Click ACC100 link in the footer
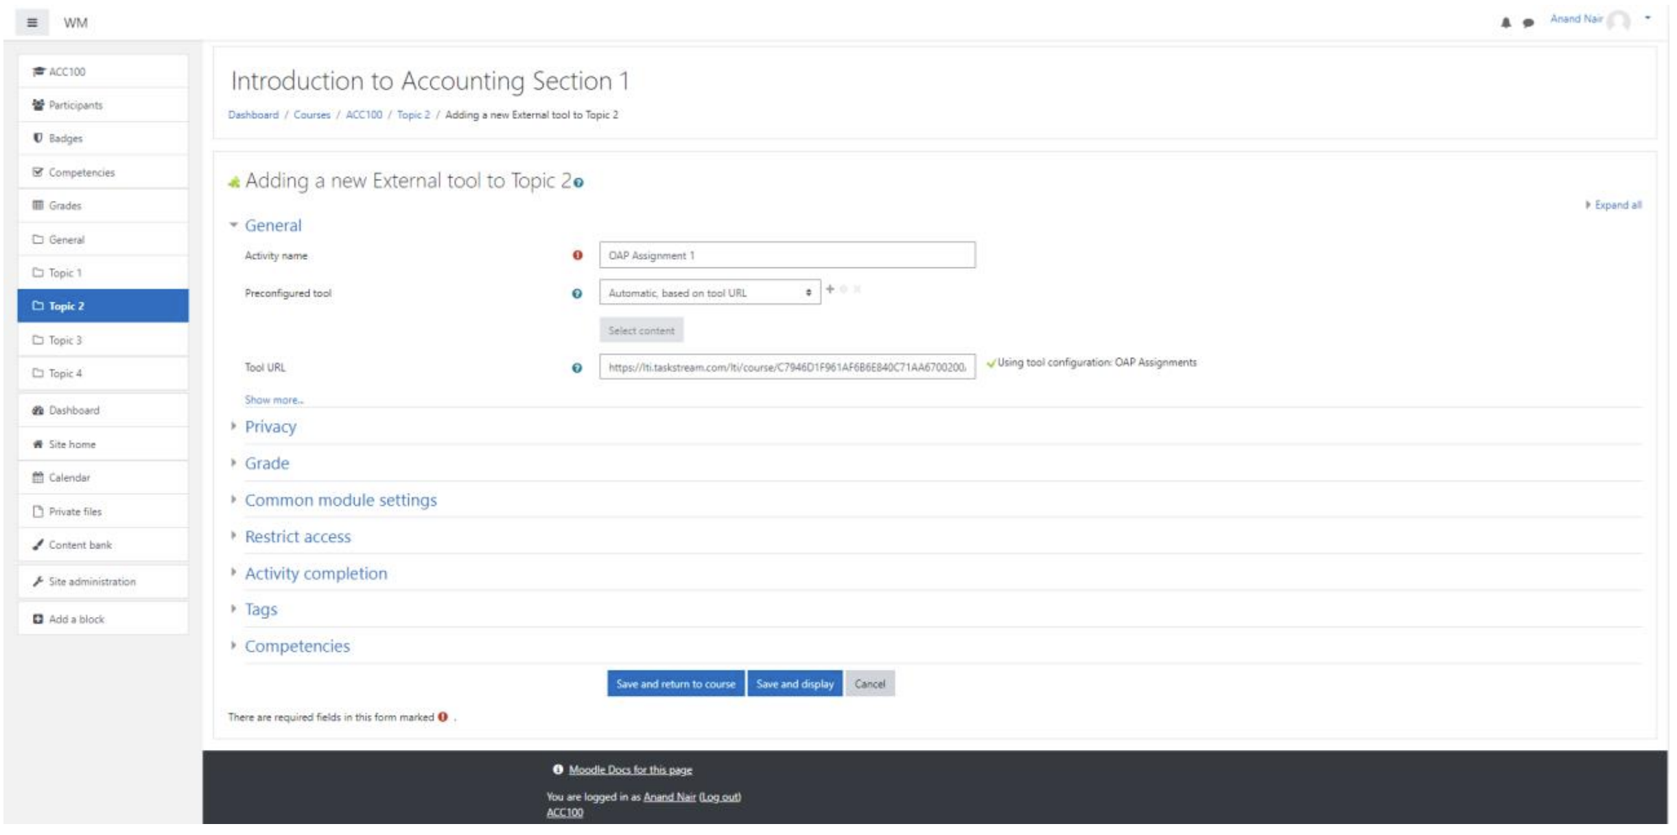The width and height of the screenshot is (1677, 835). pyautogui.click(x=564, y=812)
